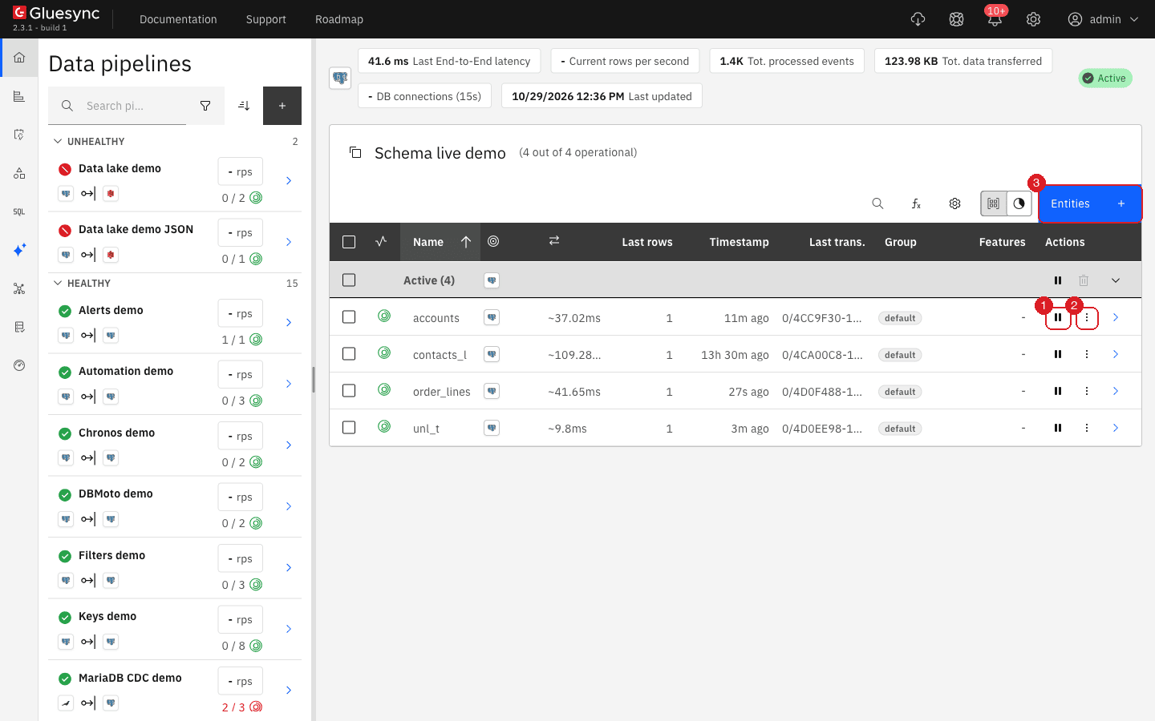
Task: Open the Roadmap menu
Action: click(x=339, y=19)
